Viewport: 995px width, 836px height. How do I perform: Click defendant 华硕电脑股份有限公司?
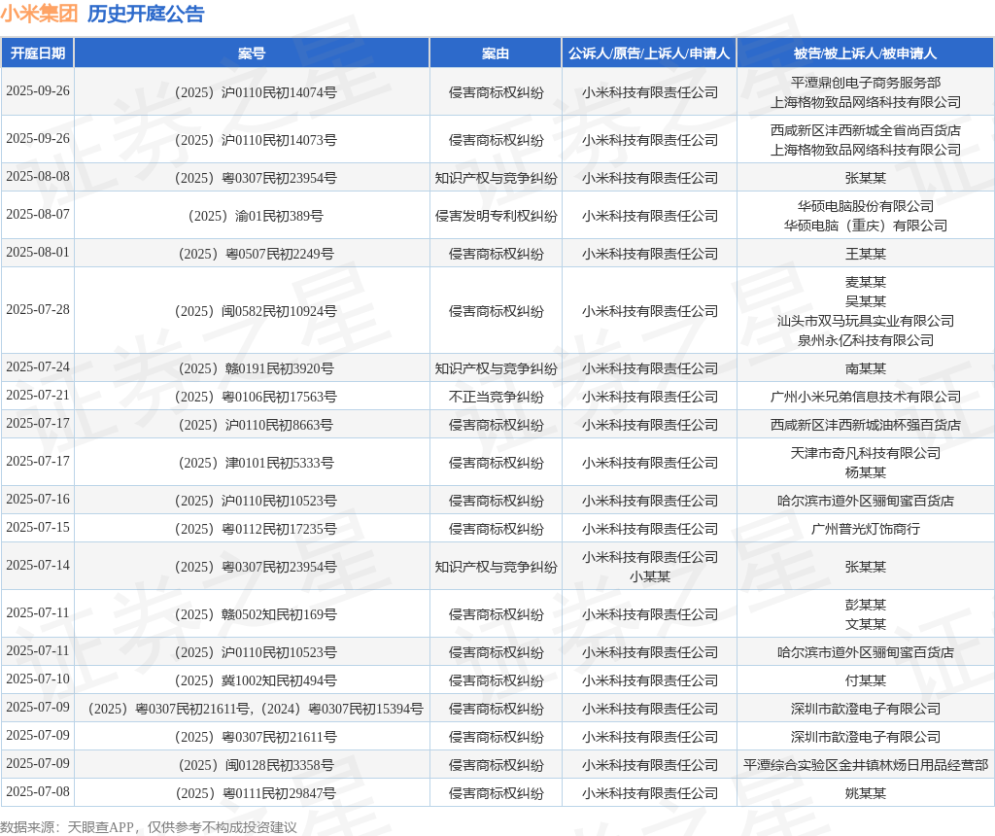866,207
